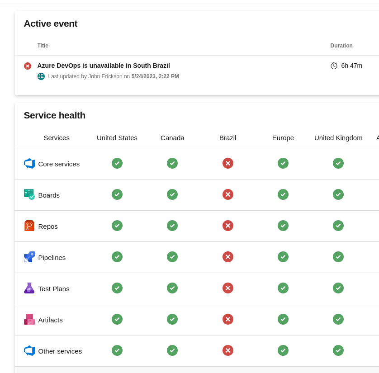Click the 'Service health' heading
The width and height of the screenshot is (379, 373).
55,115
